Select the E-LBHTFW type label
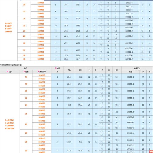This screenshot has width=153, height=153. (x=9, y=126)
